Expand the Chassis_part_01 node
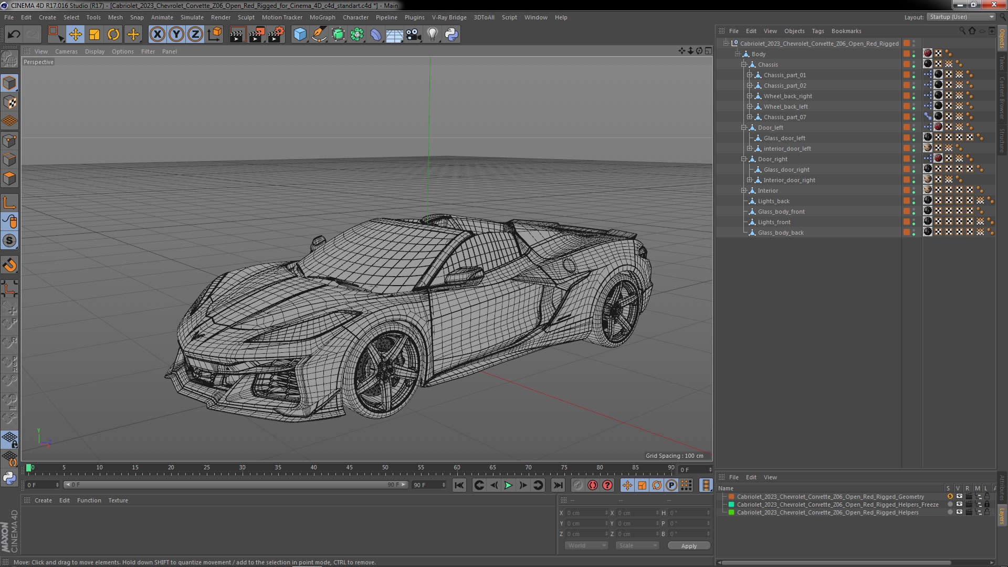The width and height of the screenshot is (1008, 567). point(750,75)
